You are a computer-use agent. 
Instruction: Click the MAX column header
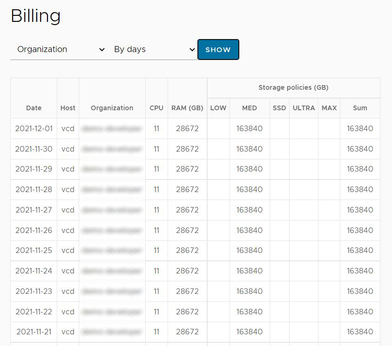click(329, 108)
